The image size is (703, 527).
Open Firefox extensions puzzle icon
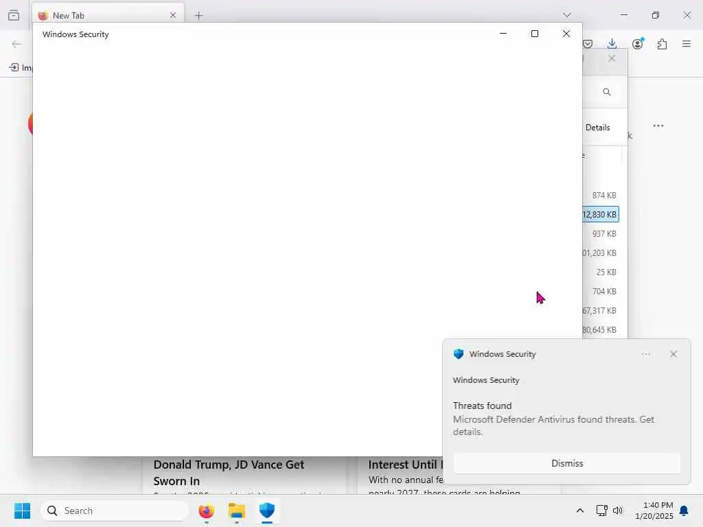point(662,44)
